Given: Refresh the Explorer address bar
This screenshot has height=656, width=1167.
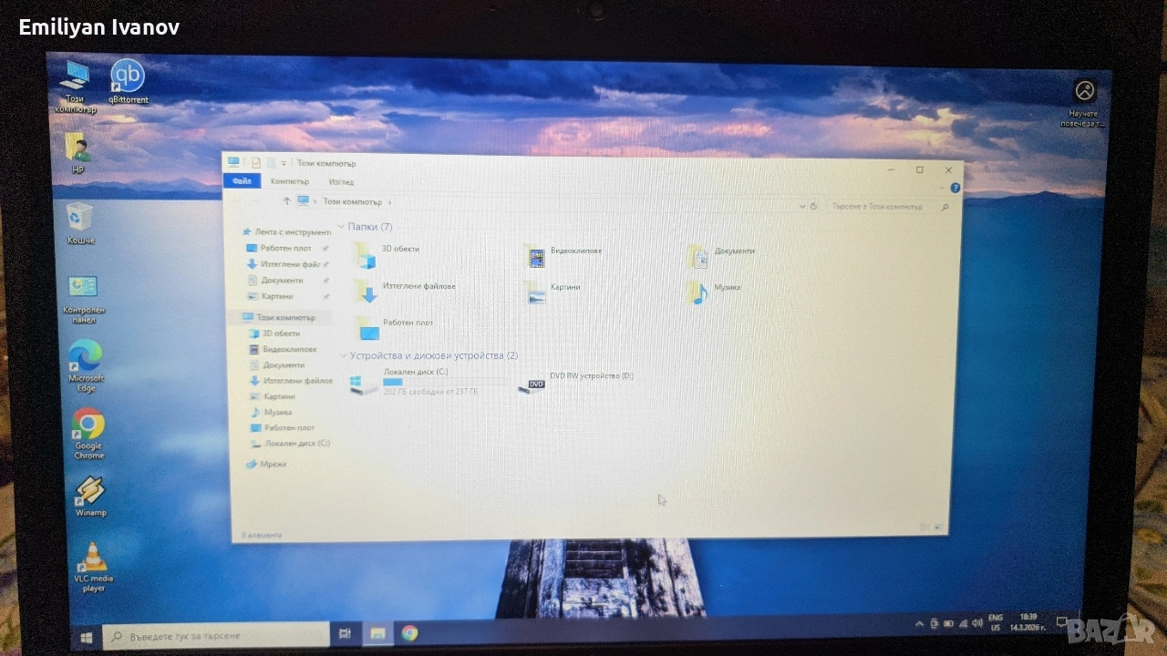Looking at the screenshot, I should [813, 207].
